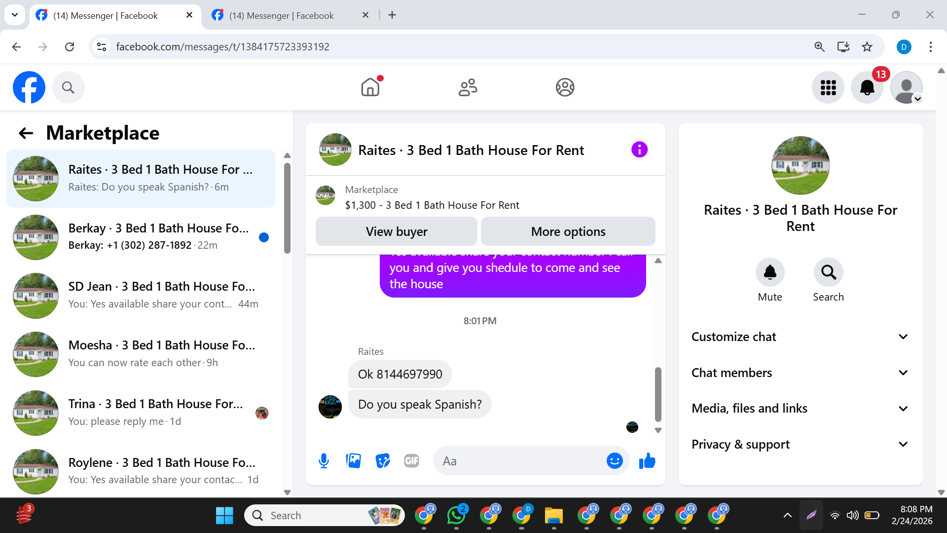The image size is (947, 533).
Task: Send a thumbs up like
Action: click(647, 461)
